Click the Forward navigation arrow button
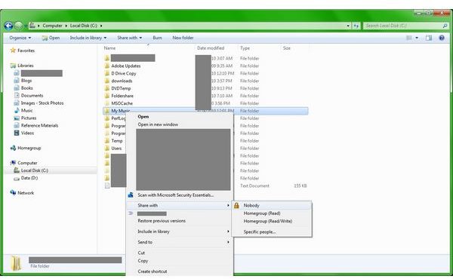 [x=18, y=26]
